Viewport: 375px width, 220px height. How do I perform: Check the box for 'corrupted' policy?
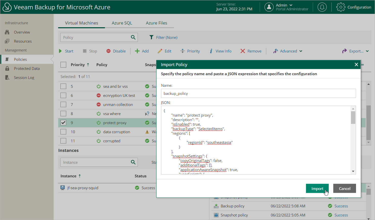click(63, 141)
